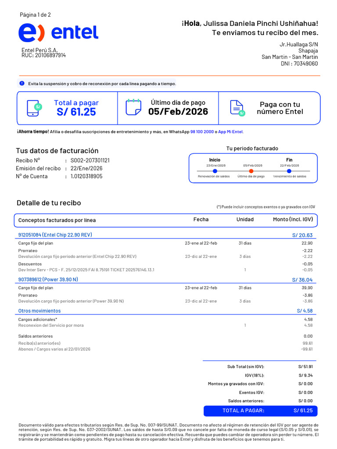Click the phone icon next to Total a pagar
Image resolution: width=337 pixels, height=449 pixels.
pyautogui.click(x=33, y=108)
